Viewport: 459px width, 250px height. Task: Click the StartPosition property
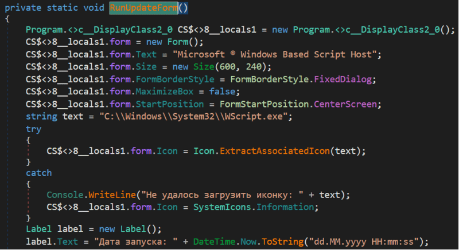(x=170, y=104)
